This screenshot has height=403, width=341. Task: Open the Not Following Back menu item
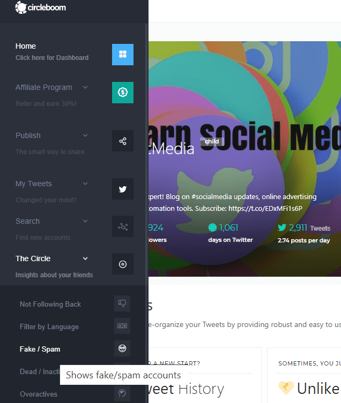[x=50, y=305]
